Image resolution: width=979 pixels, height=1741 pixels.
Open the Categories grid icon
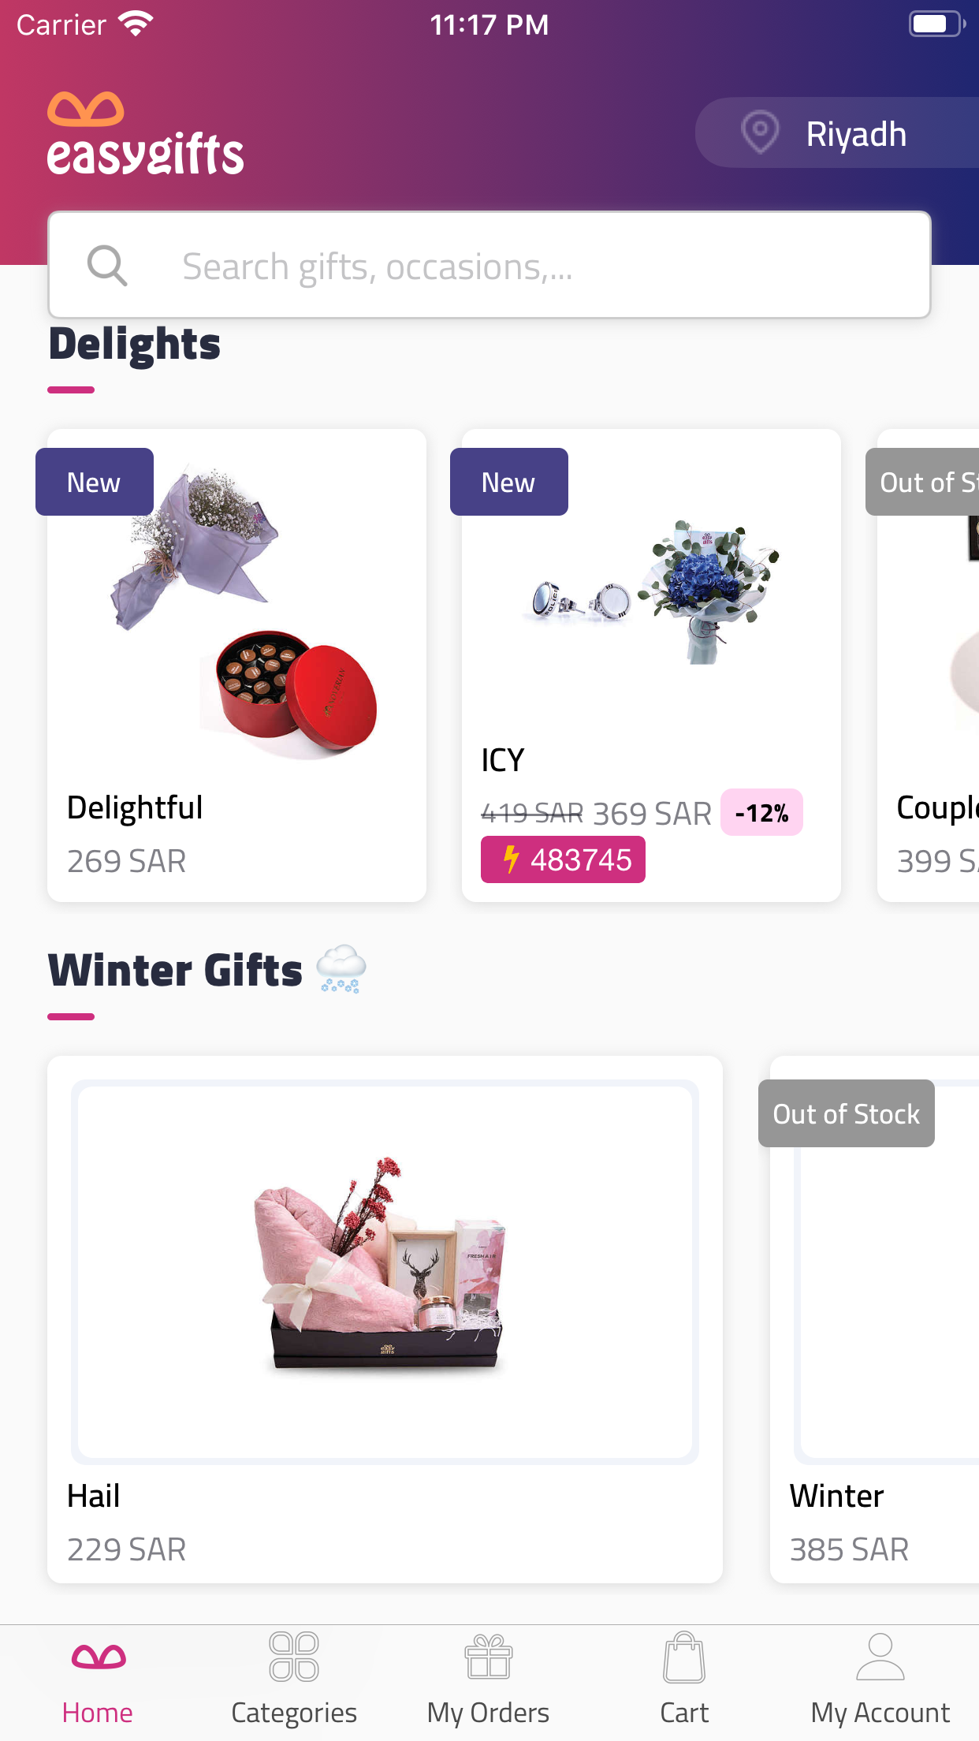tap(294, 1657)
